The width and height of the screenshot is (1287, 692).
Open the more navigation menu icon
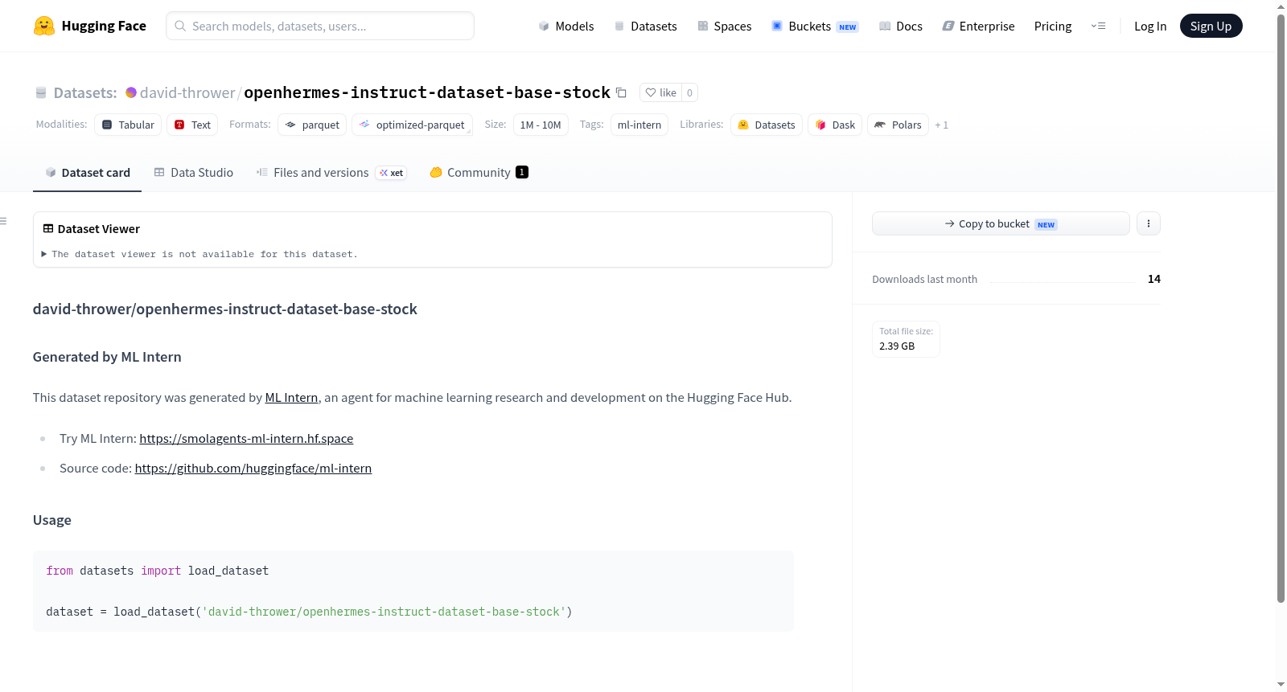point(1098,26)
